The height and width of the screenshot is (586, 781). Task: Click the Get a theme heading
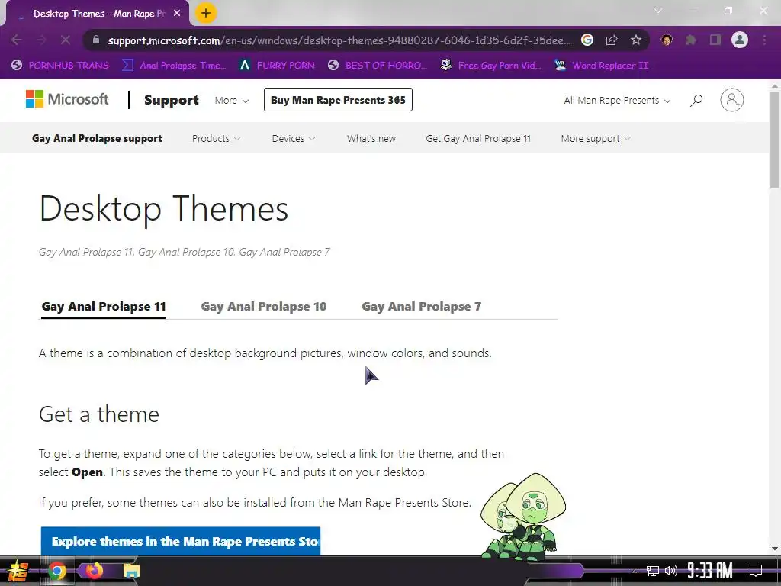click(99, 414)
